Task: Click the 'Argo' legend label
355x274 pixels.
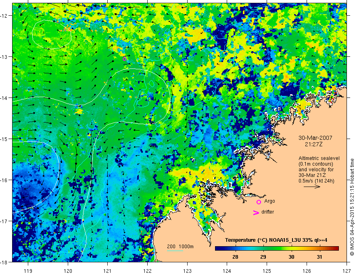Action: (269, 201)
